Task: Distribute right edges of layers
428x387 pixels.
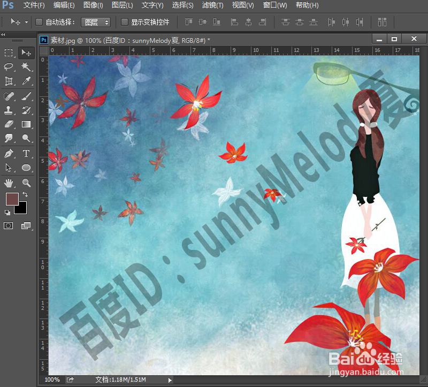Action: coord(360,22)
